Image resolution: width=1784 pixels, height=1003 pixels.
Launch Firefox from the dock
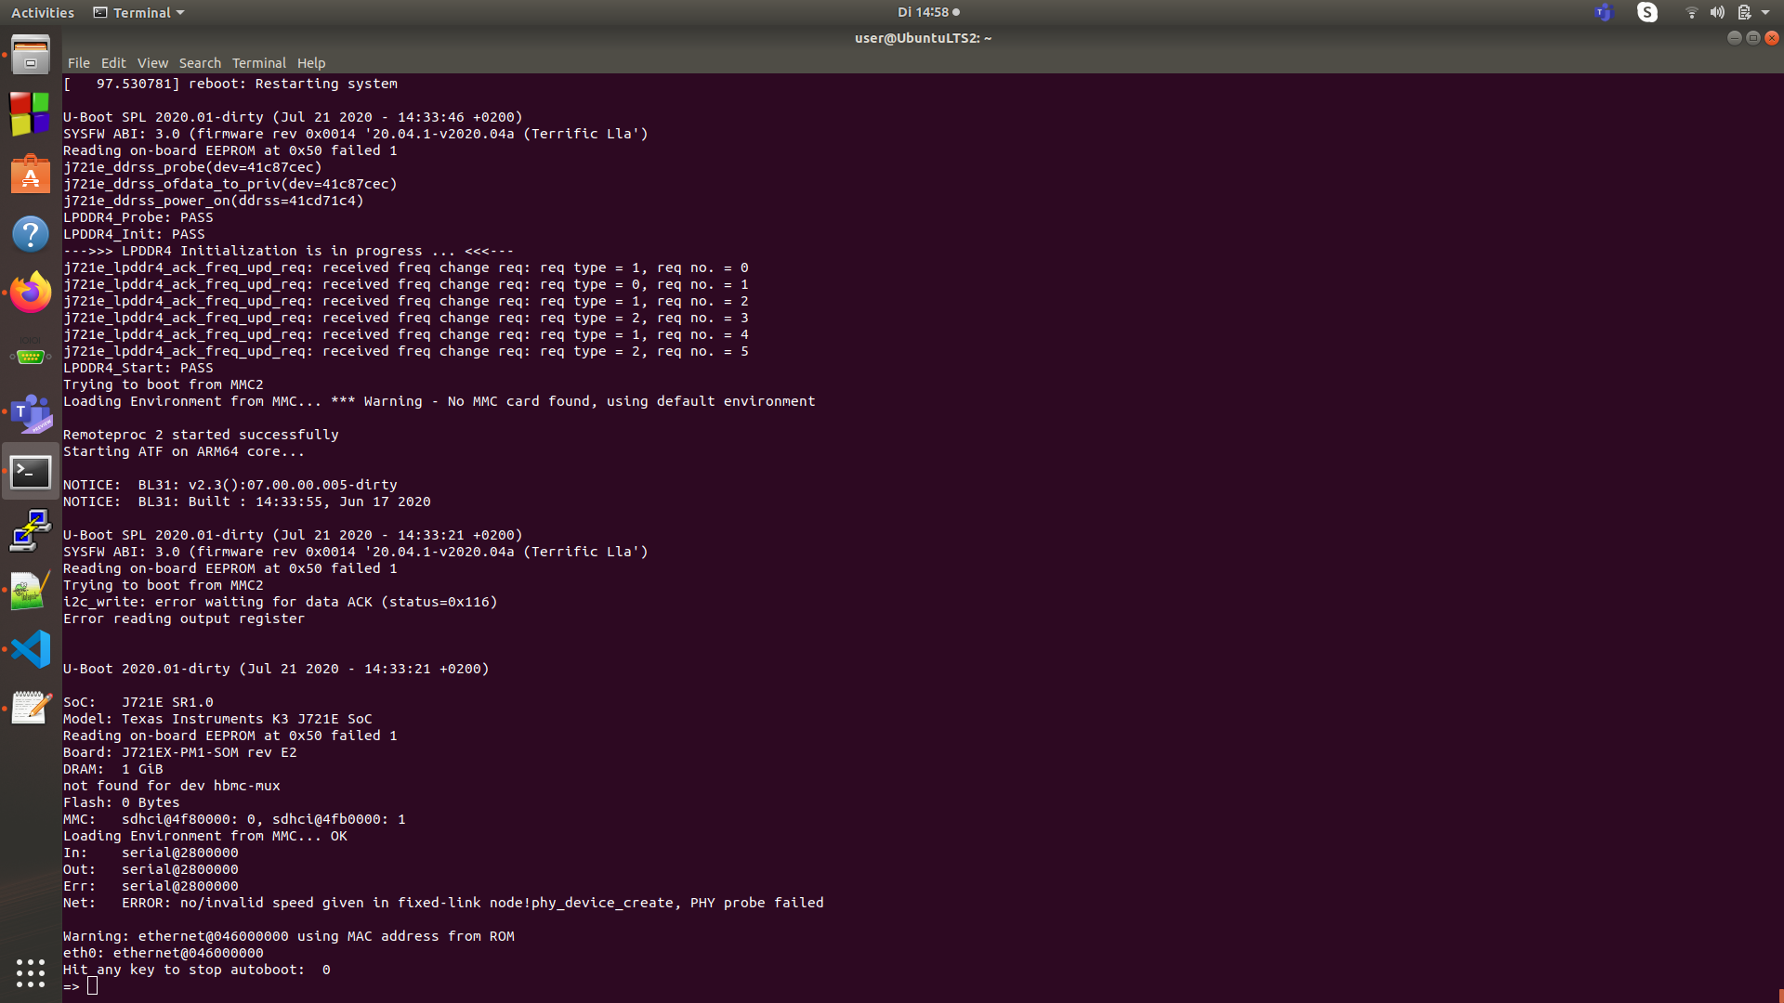point(31,293)
